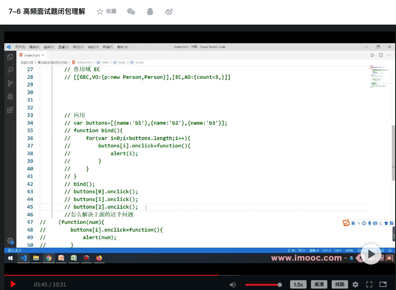Click the Sogou soft keyboard icon
The image size is (396, 290).
(x=375, y=223)
